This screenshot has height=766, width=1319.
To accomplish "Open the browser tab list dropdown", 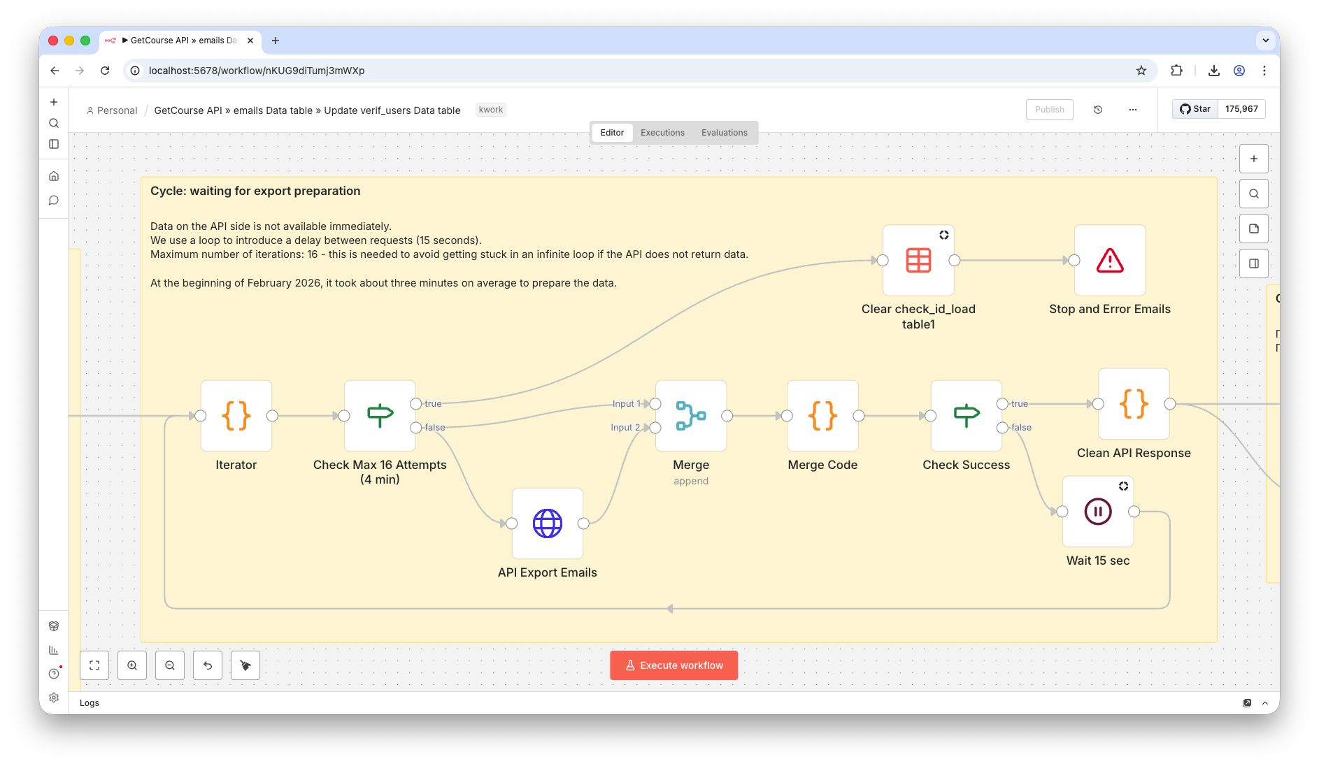I will click(x=1265, y=41).
